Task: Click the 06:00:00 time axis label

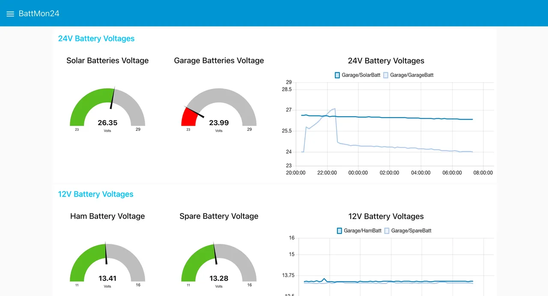Action: pos(452,173)
